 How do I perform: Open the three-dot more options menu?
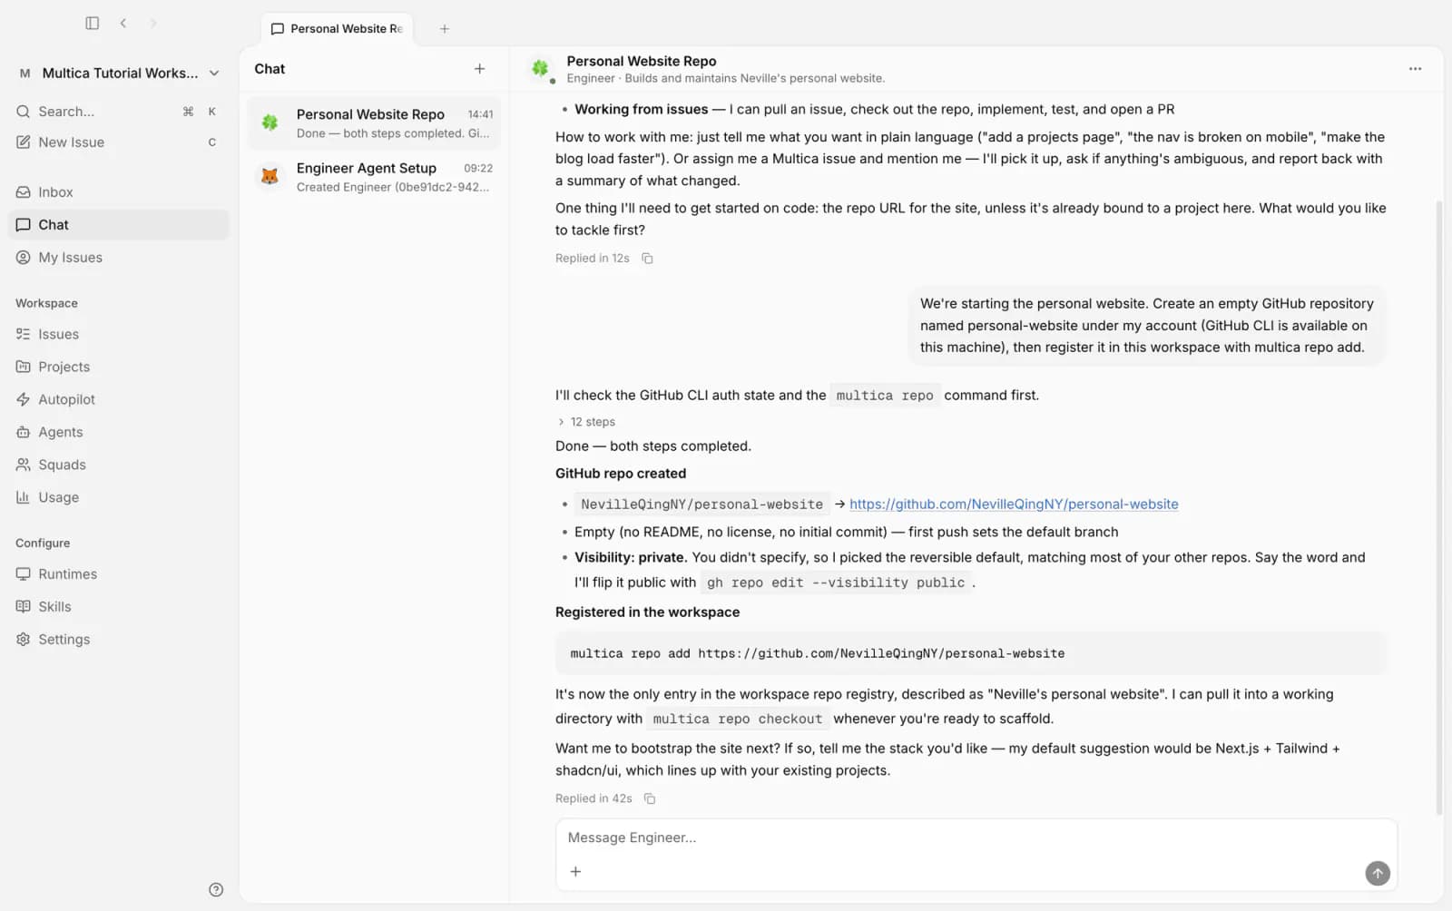[x=1415, y=69]
